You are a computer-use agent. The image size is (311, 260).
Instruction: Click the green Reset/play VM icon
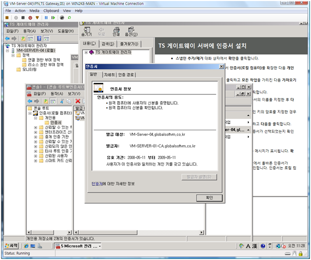click(53, 17)
